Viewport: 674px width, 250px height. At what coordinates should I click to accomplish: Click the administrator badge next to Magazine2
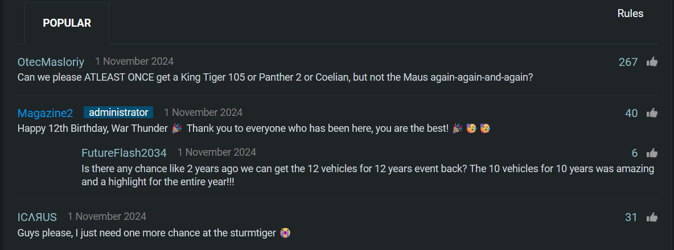(x=118, y=113)
